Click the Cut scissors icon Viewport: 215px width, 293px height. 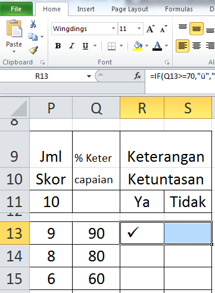[x=33, y=24]
